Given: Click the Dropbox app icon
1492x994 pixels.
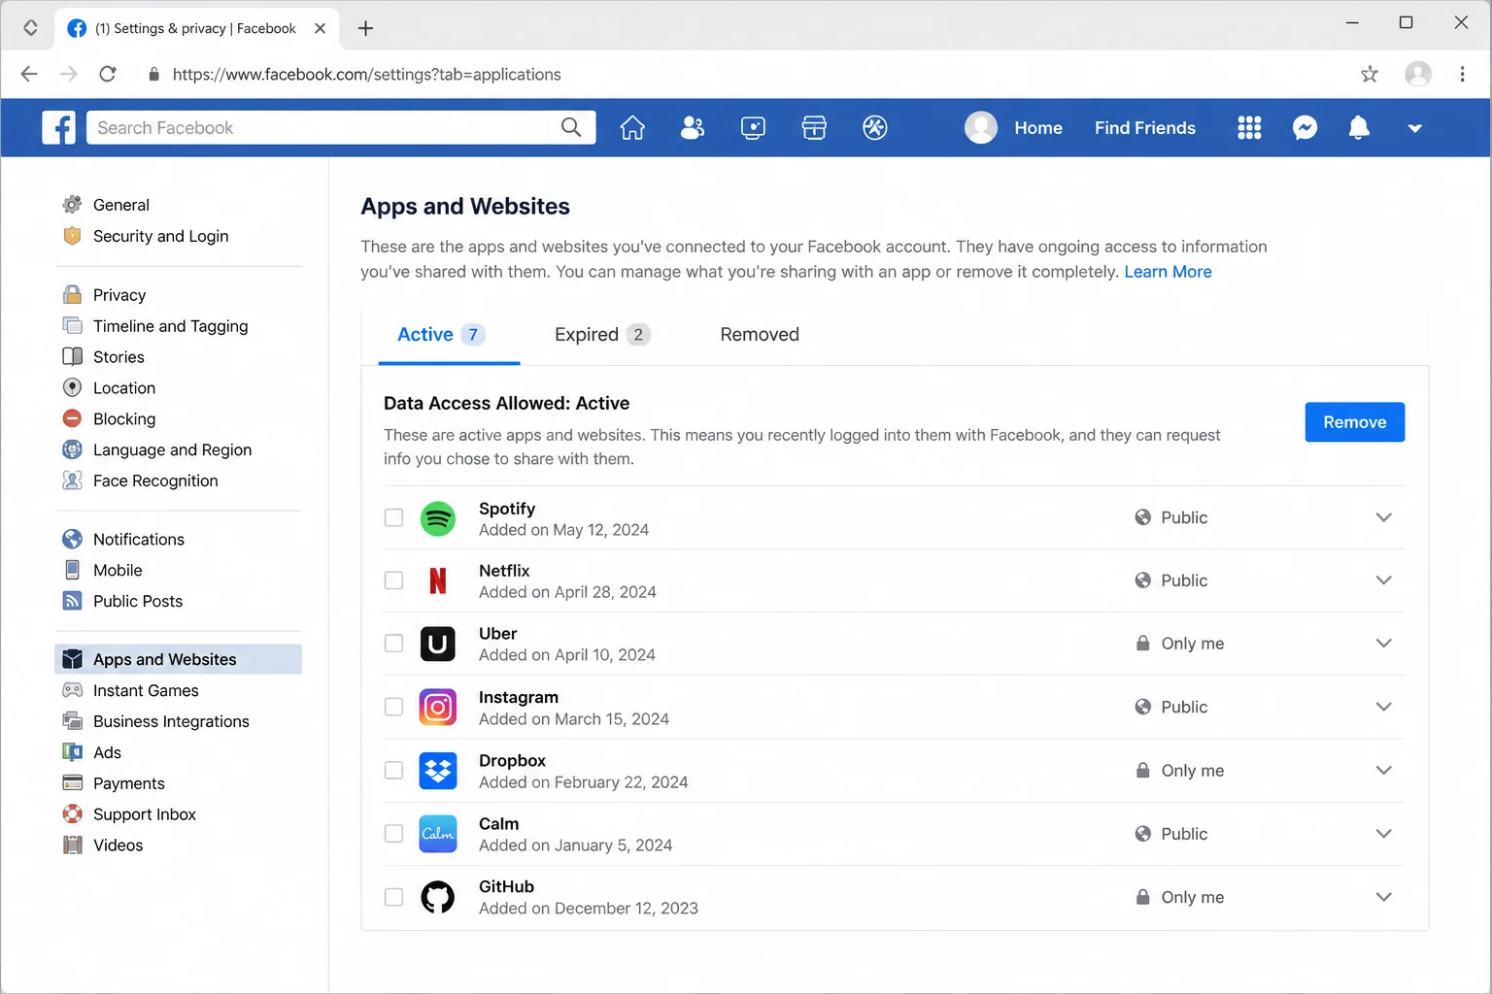Looking at the screenshot, I should pyautogui.click(x=437, y=771).
